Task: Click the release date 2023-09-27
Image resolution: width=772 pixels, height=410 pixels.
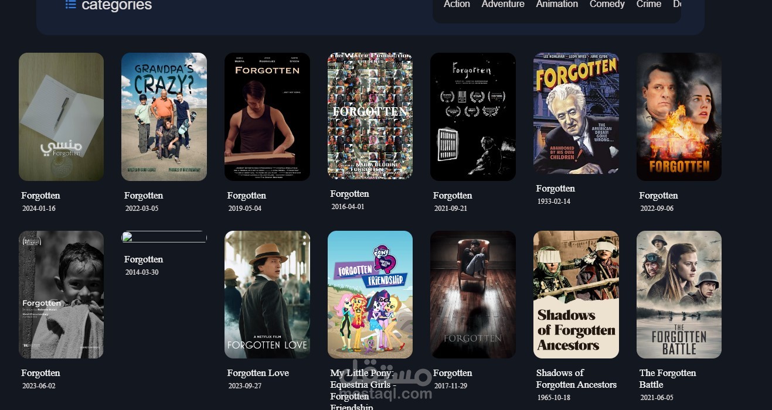Action: pos(244,386)
